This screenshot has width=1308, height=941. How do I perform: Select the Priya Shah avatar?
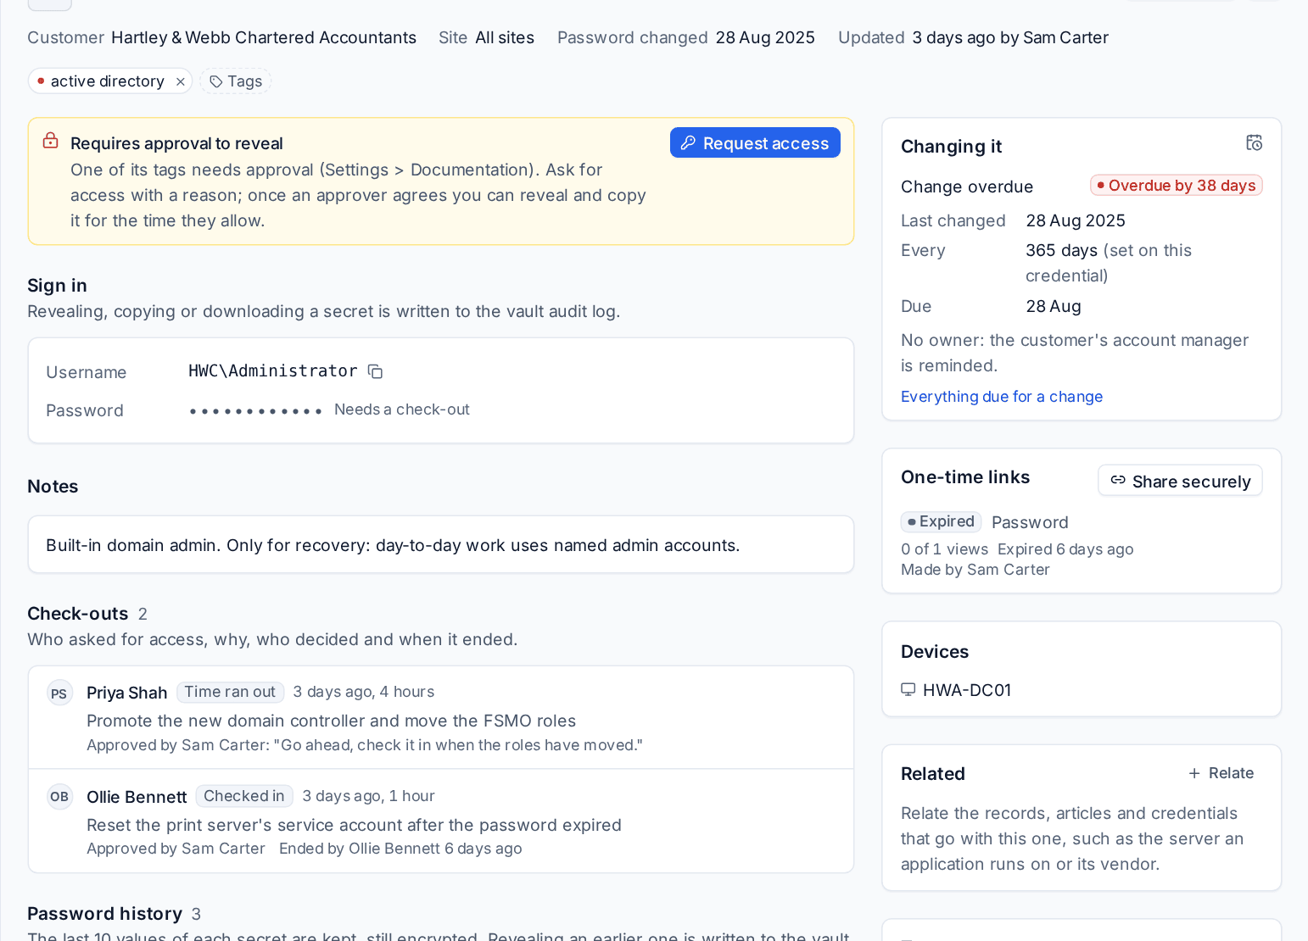(59, 693)
